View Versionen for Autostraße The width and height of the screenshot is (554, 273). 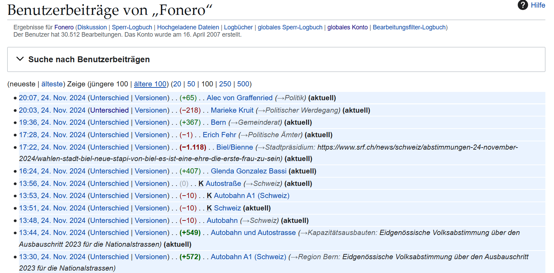(151, 183)
